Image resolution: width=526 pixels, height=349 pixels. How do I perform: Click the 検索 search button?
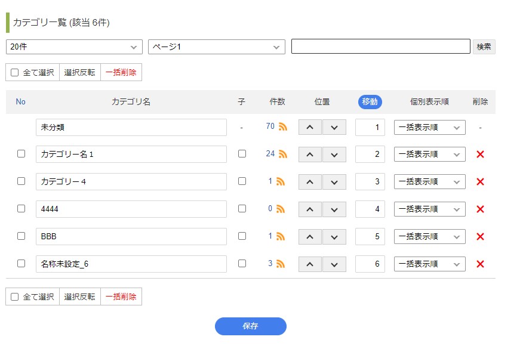484,47
